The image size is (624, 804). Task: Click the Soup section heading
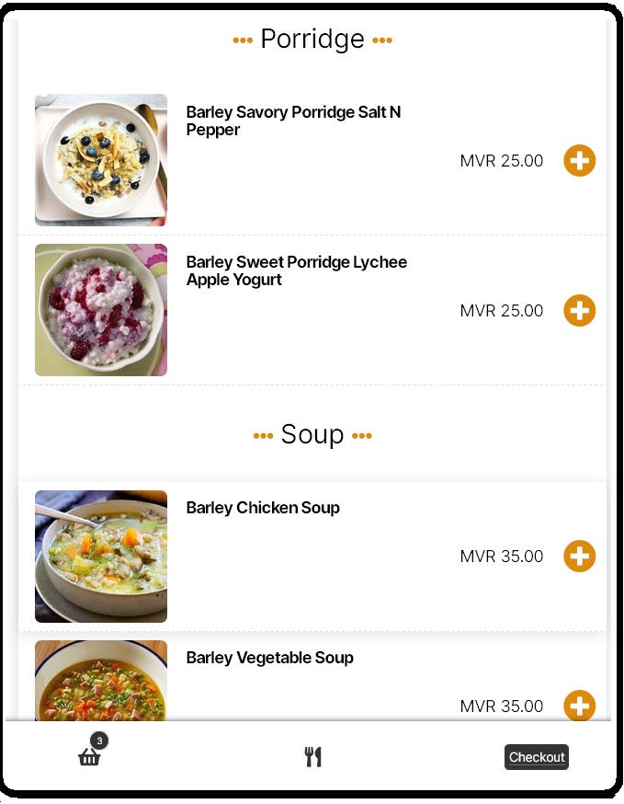coord(312,434)
